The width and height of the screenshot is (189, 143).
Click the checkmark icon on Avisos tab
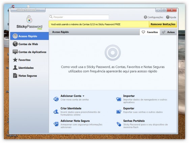(x=164, y=32)
